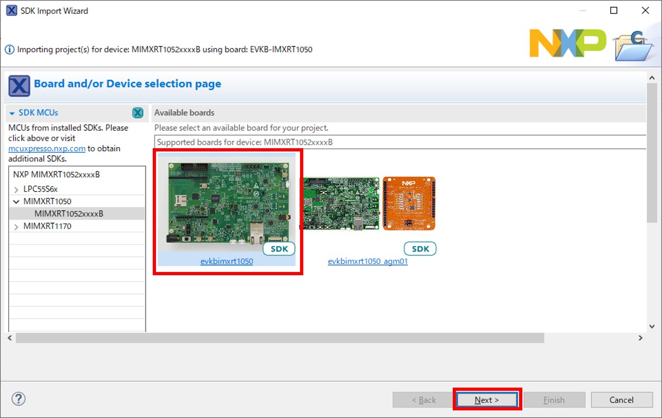Screen dimensions: 662x418
Task: Select MIMXRT1052xxxxB in the MCU tree
Action: coord(68,214)
